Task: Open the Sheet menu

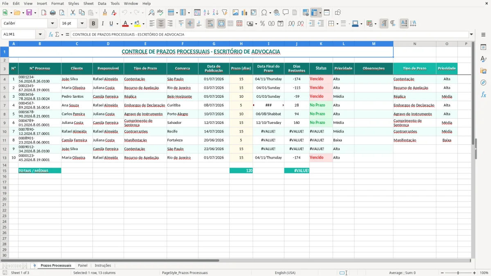Action: coord(88,3)
